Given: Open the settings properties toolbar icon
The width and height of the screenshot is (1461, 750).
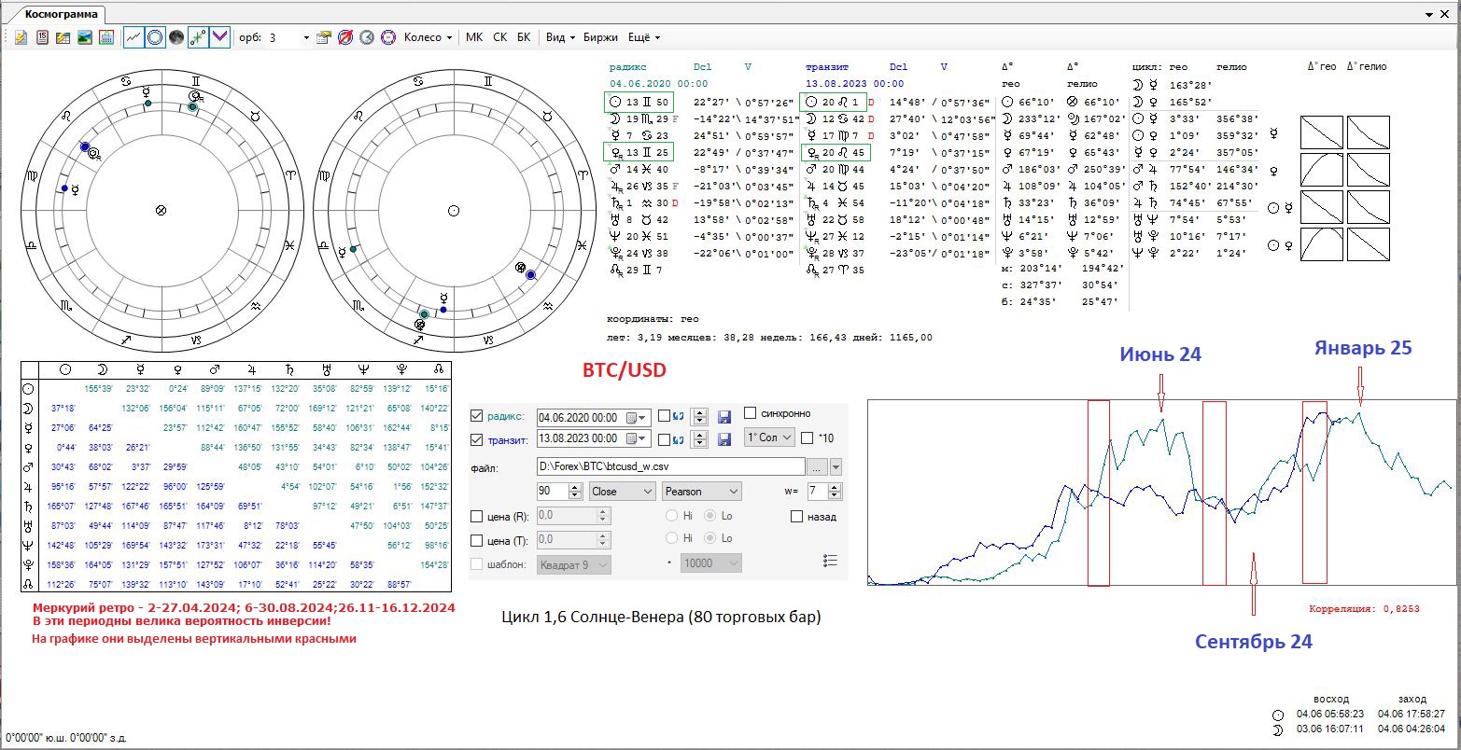Looking at the screenshot, I should 324,37.
